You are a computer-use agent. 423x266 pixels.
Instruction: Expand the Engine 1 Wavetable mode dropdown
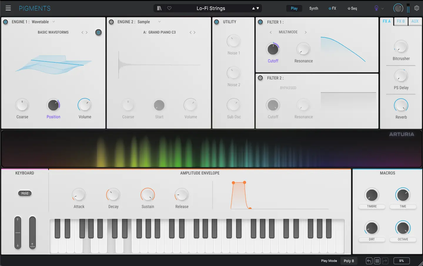pos(53,22)
